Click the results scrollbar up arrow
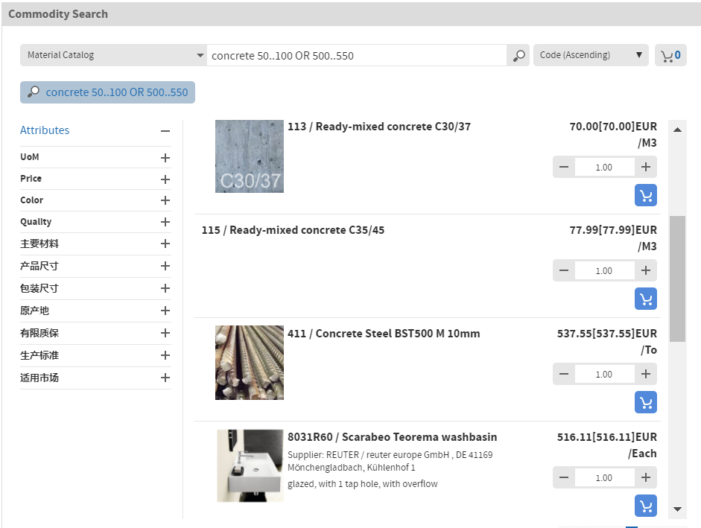Screen dimensions: 701x528 (677, 130)
